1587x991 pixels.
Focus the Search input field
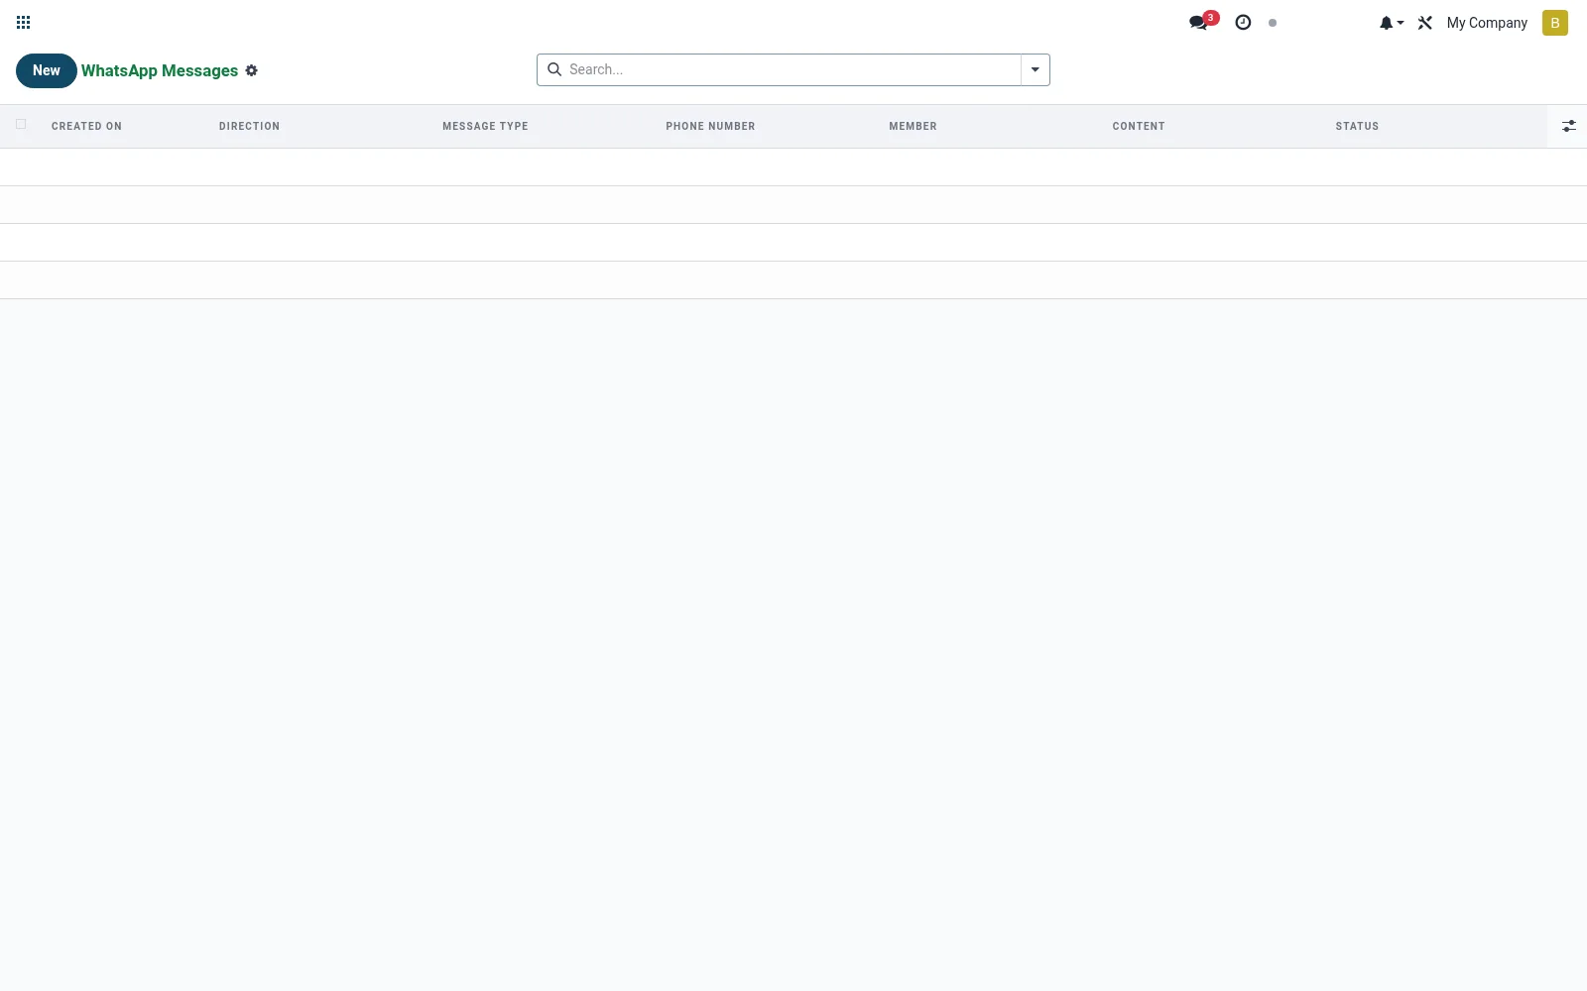(792, 69)
